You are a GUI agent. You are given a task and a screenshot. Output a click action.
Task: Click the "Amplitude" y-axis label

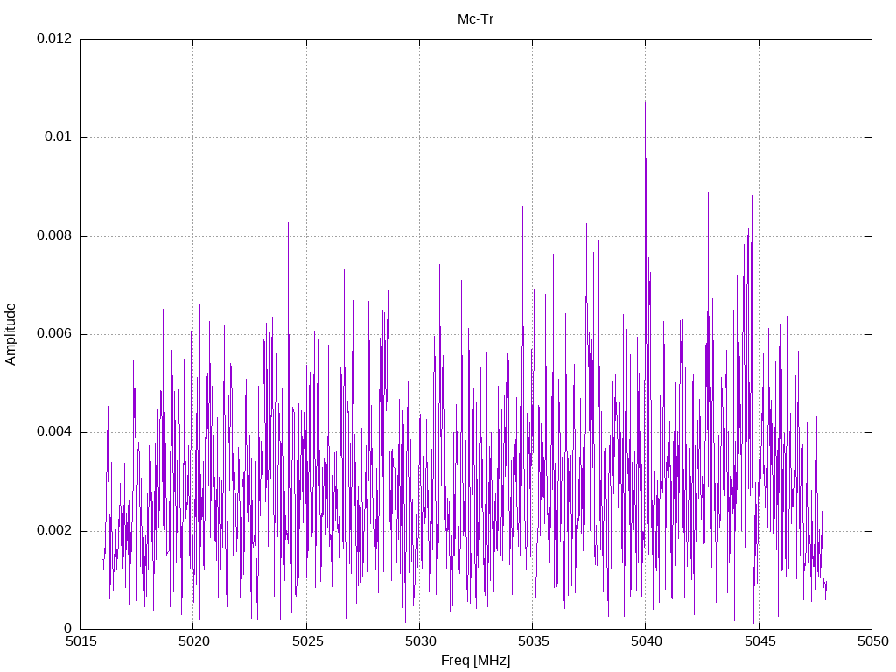[10, 334]
